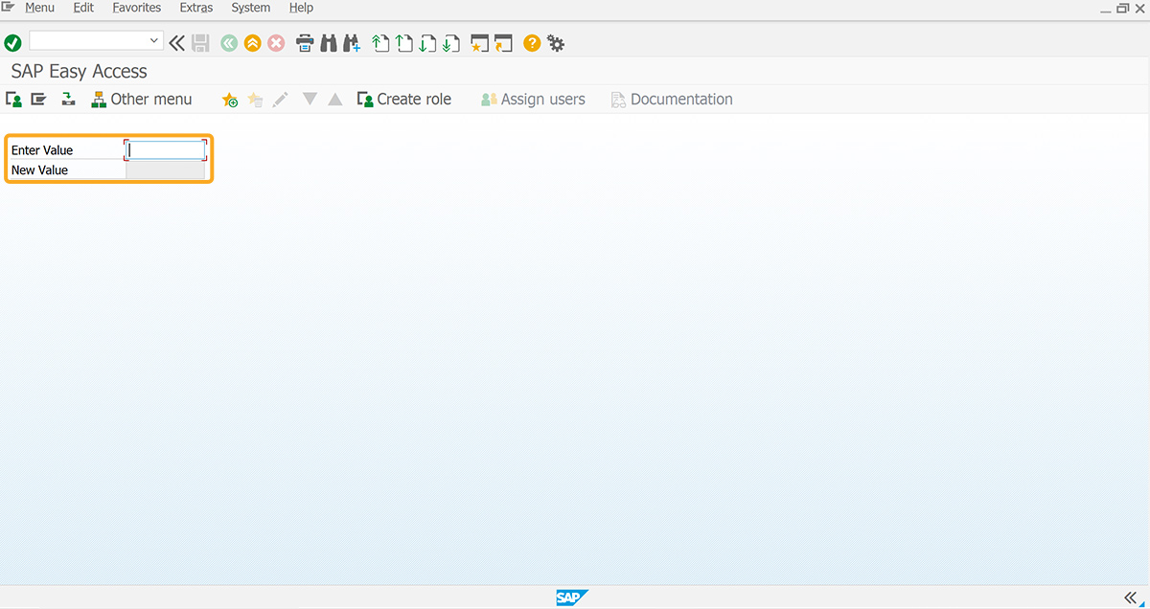Click the SAP Business Workplace icon

68,99
